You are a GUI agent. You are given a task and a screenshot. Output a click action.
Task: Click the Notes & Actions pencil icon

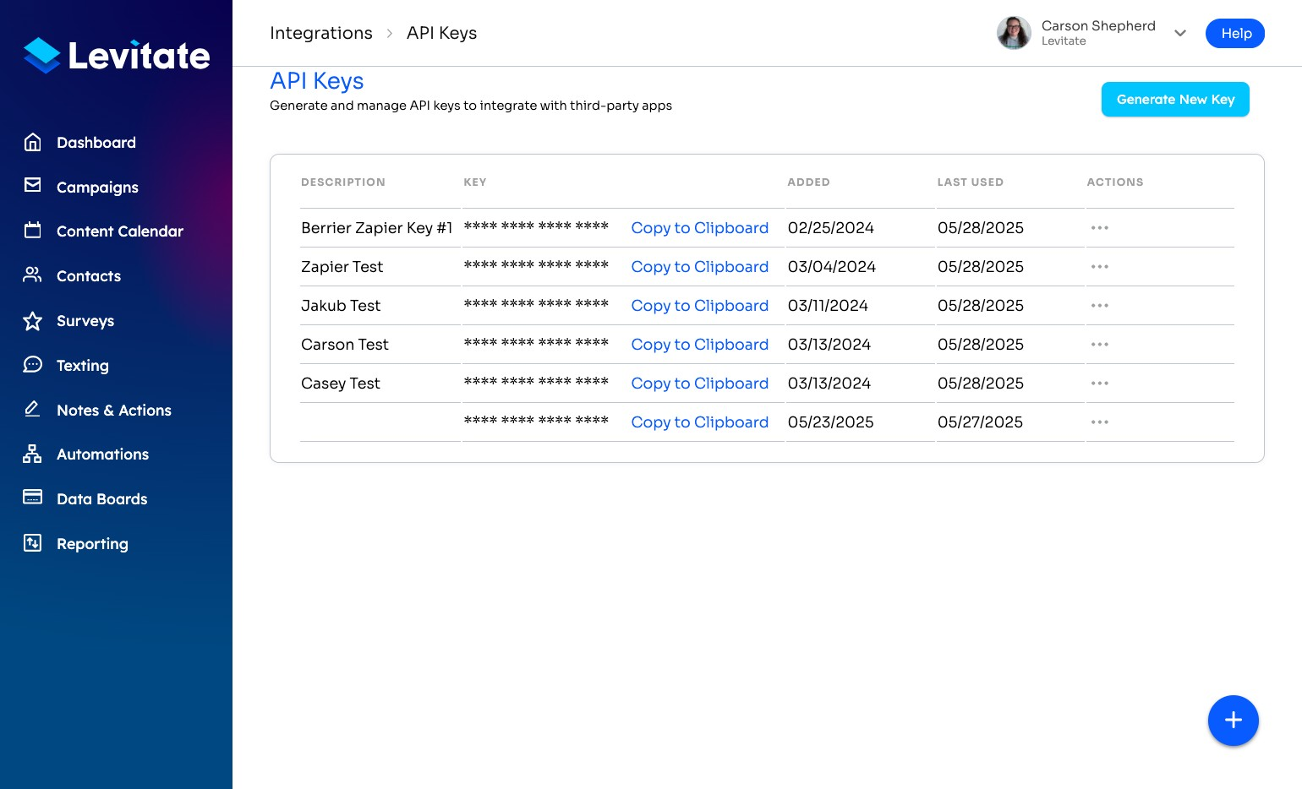pos(32,409)
